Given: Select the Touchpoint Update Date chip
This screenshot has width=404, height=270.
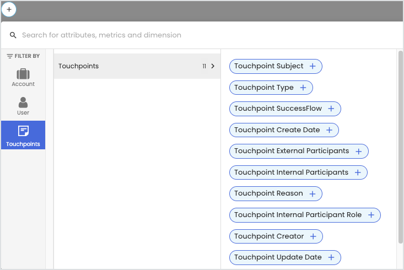Looking at the screenshot, I should click(x=285, y=258).
